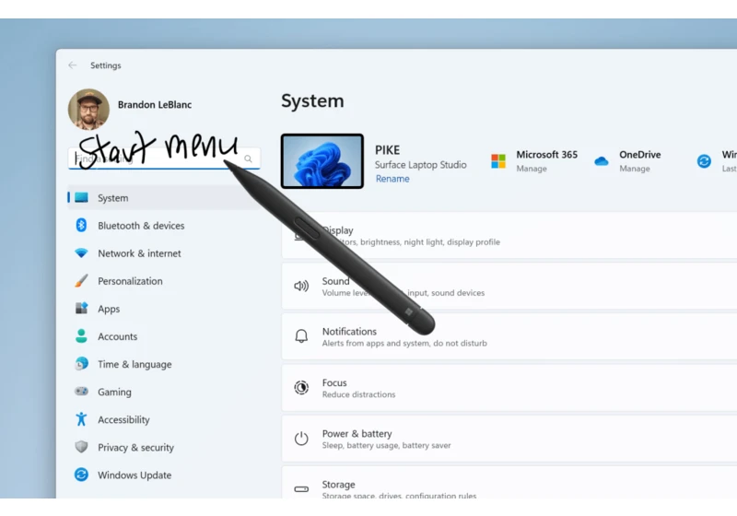This screenshot has width=737, height=516.
Task: Open the Storage settings row
Action: point(509,483)
